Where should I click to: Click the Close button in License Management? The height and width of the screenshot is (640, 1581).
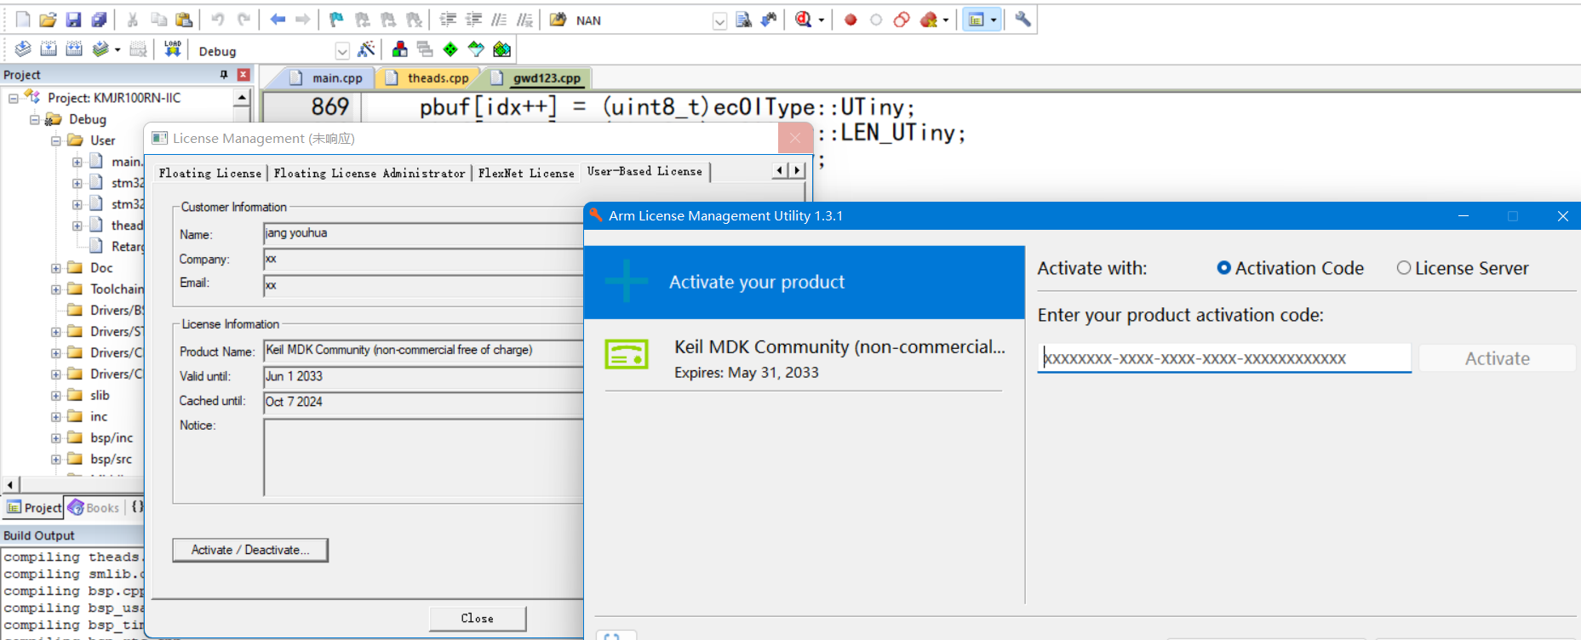(x=477, y=619)
